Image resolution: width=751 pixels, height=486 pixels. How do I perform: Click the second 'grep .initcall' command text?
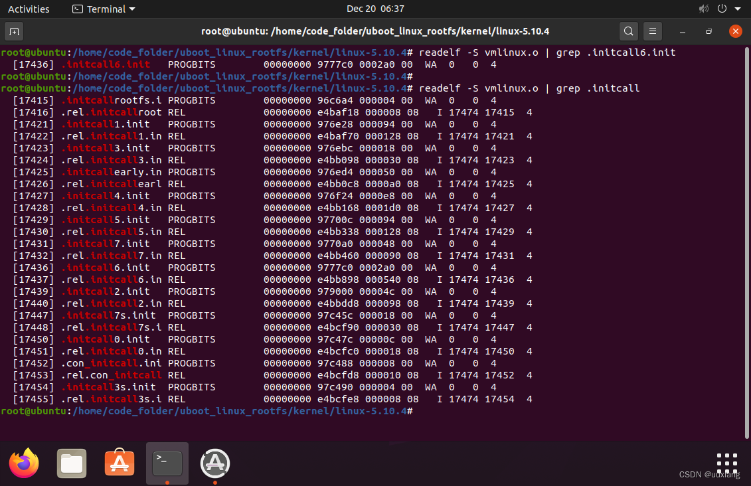tap(598, 88)
